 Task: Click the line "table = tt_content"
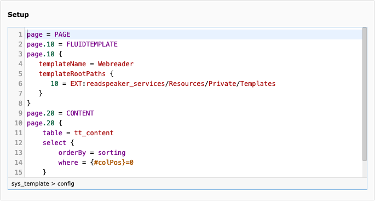(78, 132)
